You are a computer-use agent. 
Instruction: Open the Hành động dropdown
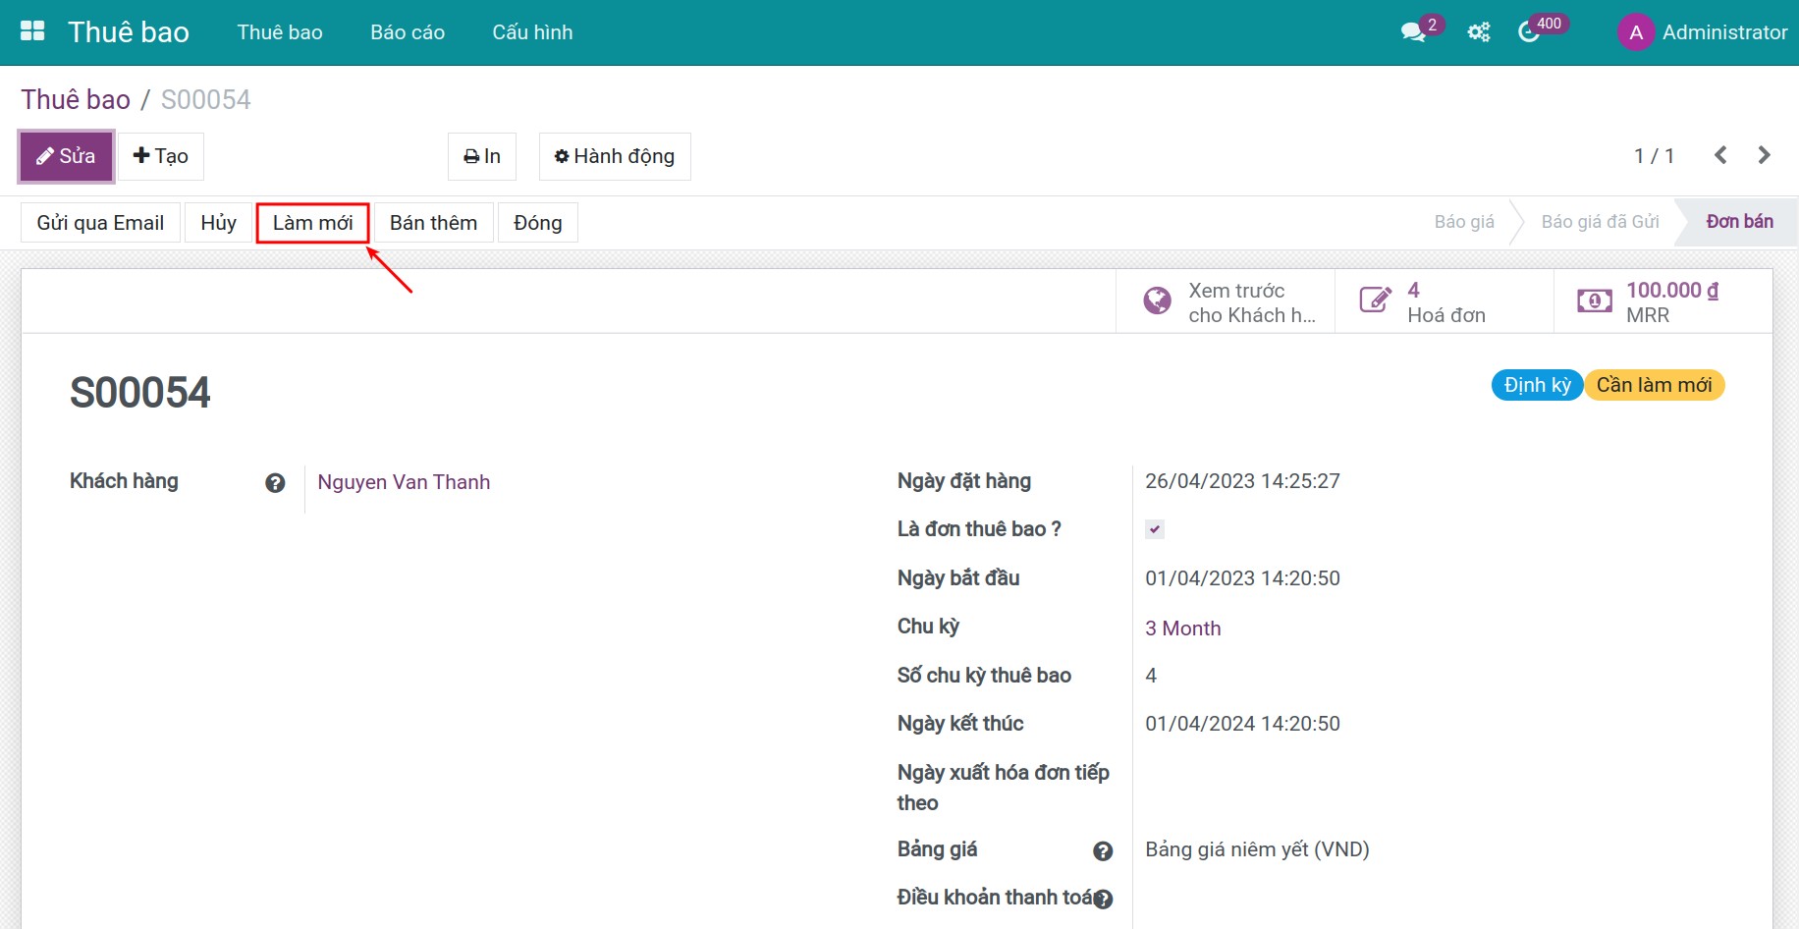pos(615,156)
